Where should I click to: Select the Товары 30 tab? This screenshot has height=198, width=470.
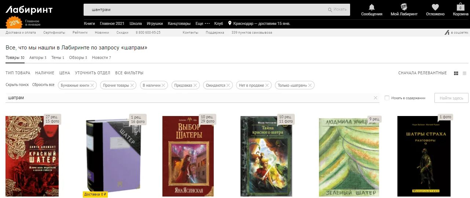pyautogui.click(x=15, y=57)
